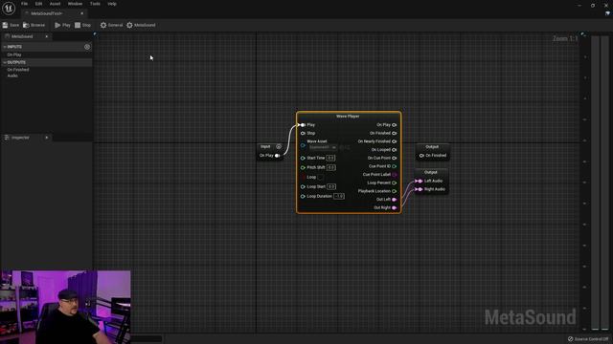Click the Right Audio pin on the Output node
This screenshot has width=613, height=344.
419,189
